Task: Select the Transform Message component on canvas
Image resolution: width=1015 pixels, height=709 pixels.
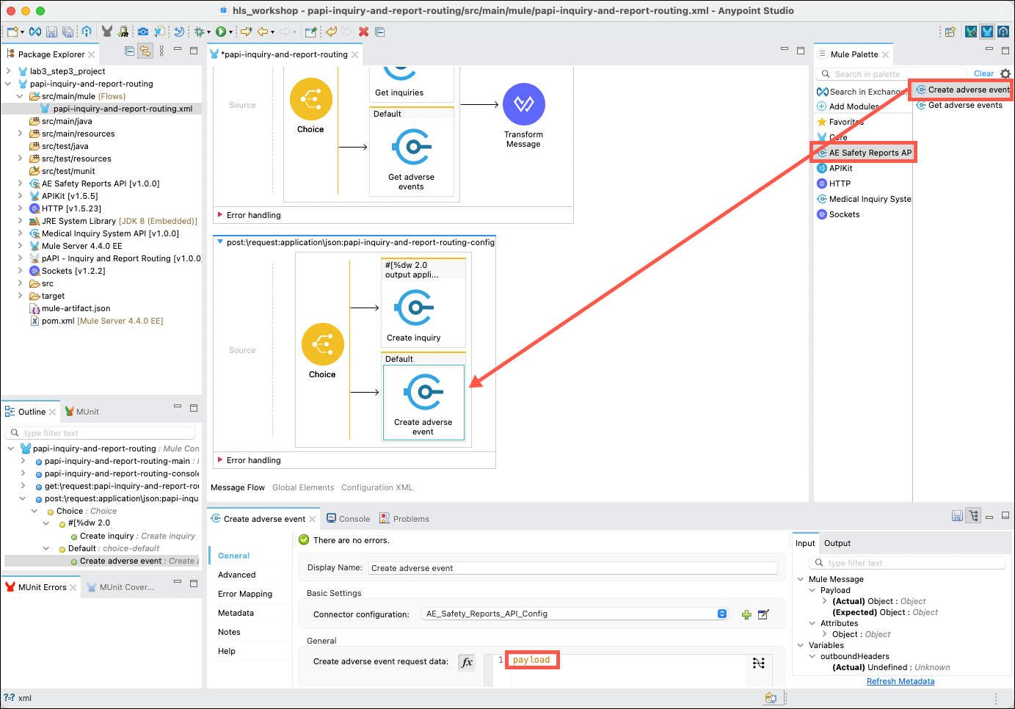Action: click(524, 115)
